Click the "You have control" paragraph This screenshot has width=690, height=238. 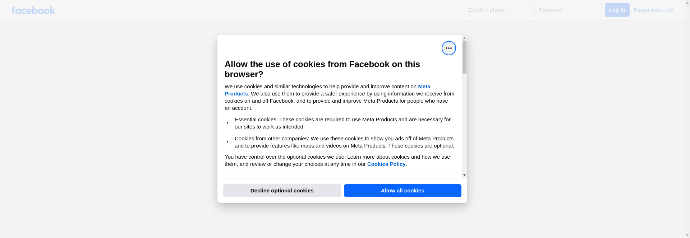pos(337,160)
